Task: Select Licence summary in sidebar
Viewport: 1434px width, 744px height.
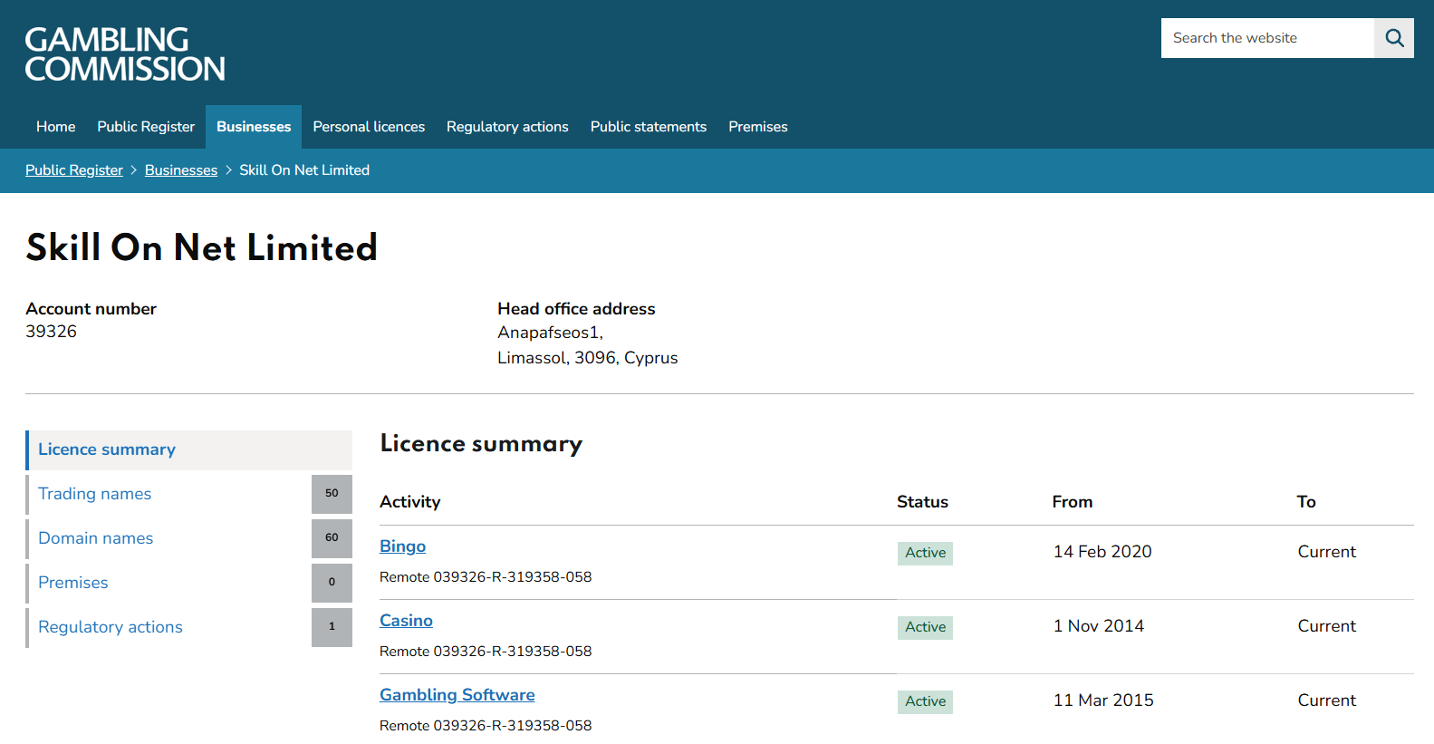Action: [x=107, y=449]
